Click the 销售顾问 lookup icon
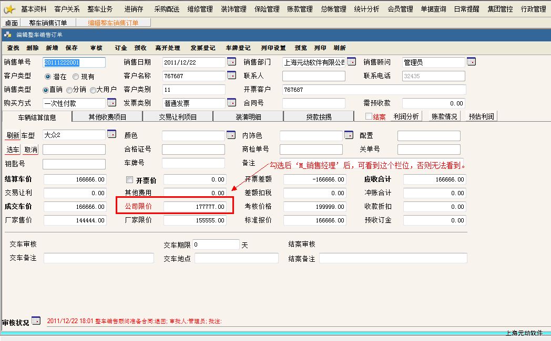The height and width of the screenshot is (341, 551). point(471,62)
